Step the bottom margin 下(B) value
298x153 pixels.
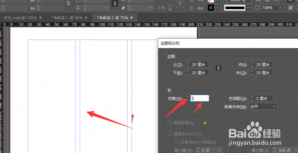coord(187,72)
